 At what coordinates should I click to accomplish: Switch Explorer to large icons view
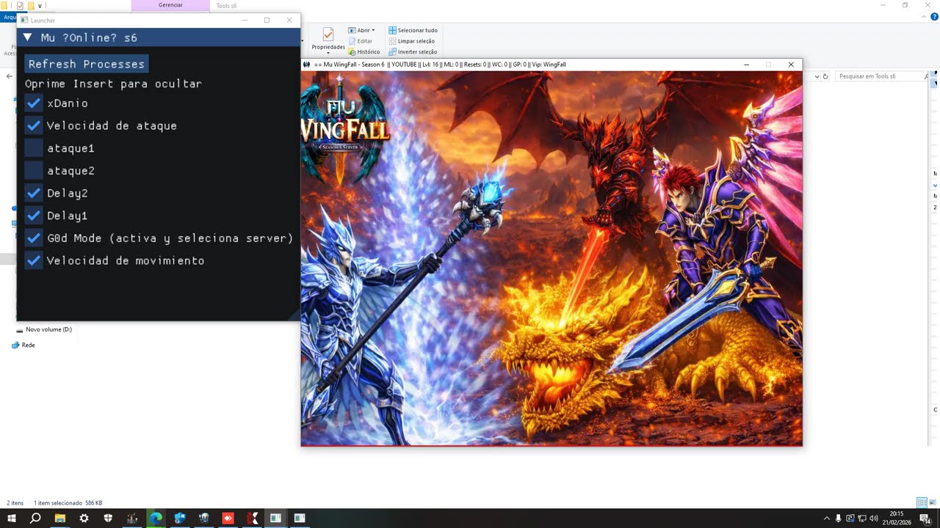(933, 503)
